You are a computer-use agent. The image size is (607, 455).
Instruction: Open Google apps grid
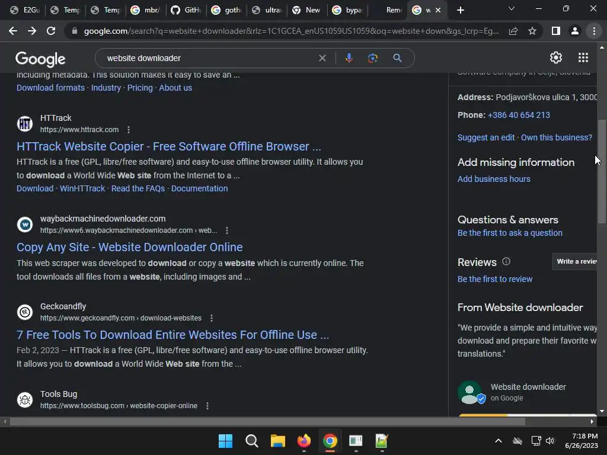click(x=583, y=57)
